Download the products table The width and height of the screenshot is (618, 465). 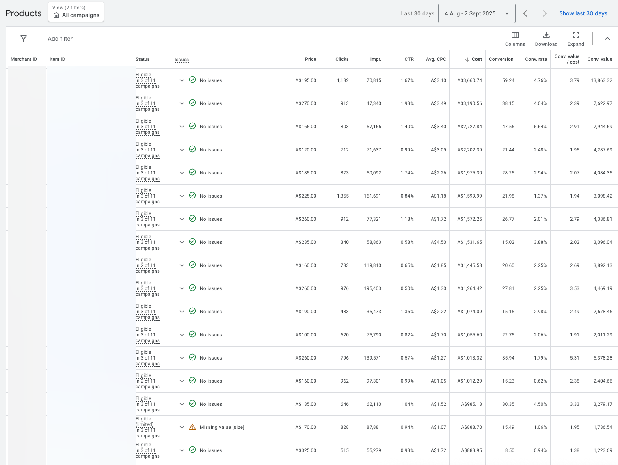pos(546,39)
